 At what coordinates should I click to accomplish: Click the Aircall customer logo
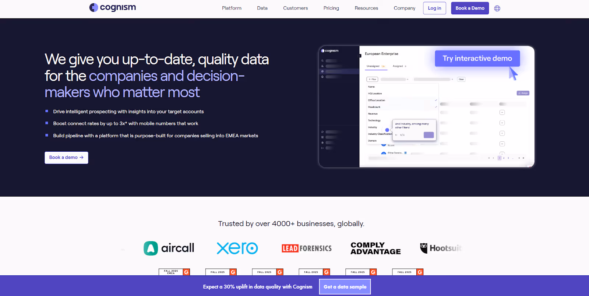pyautogui.click(x=169, y=248)
